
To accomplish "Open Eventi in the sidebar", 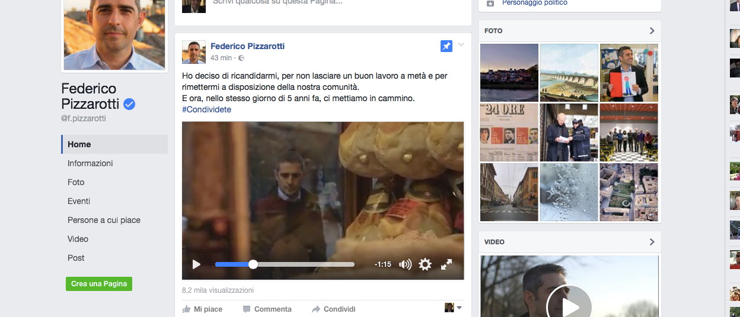I will 79,201.
